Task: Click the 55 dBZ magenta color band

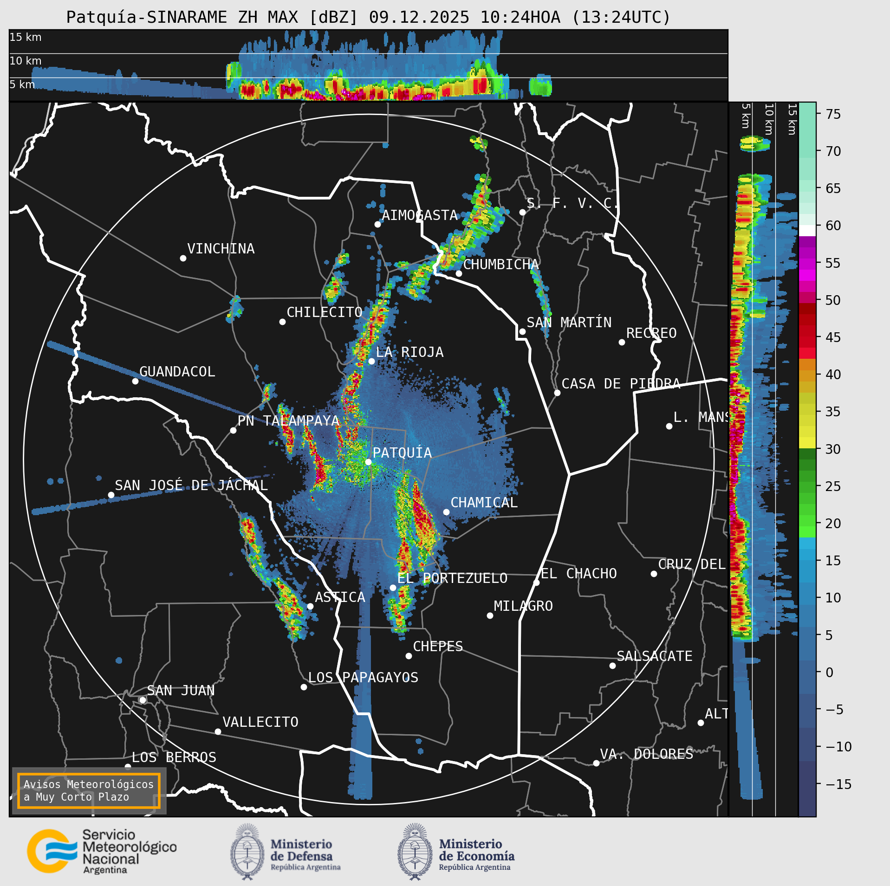Action: (x=807, y=263)
